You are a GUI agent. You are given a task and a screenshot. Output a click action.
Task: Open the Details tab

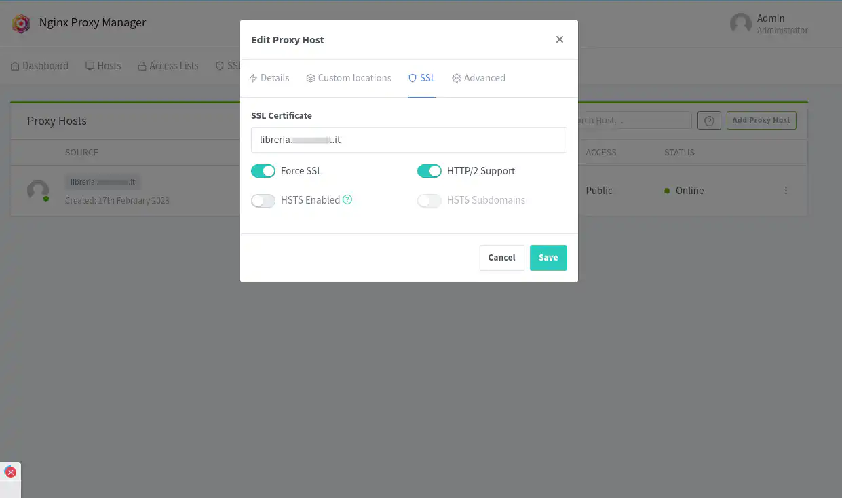click(x=269, y=78)
